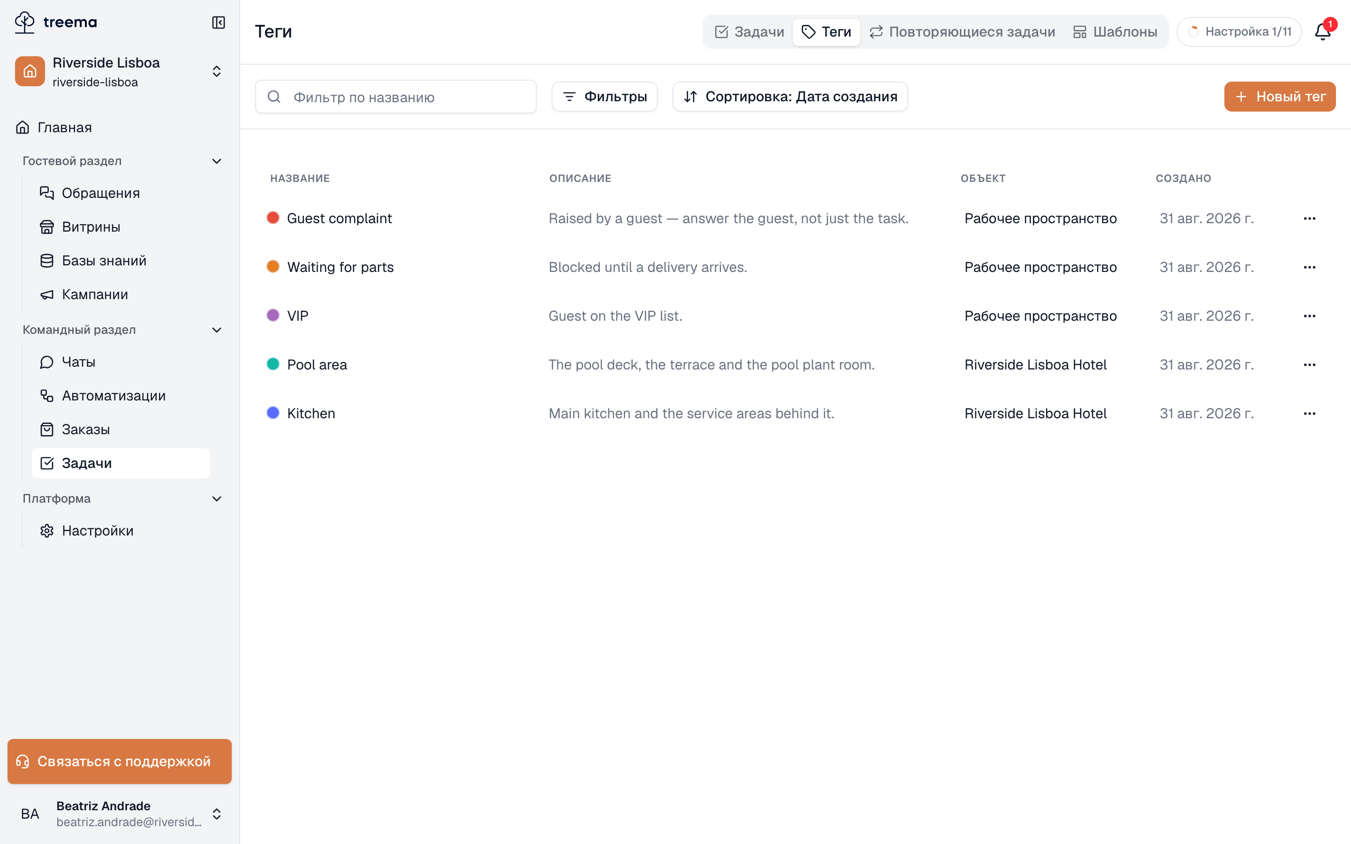Click the teal Pool area color dot
1351x844 pixels.
tap(273, 364)
